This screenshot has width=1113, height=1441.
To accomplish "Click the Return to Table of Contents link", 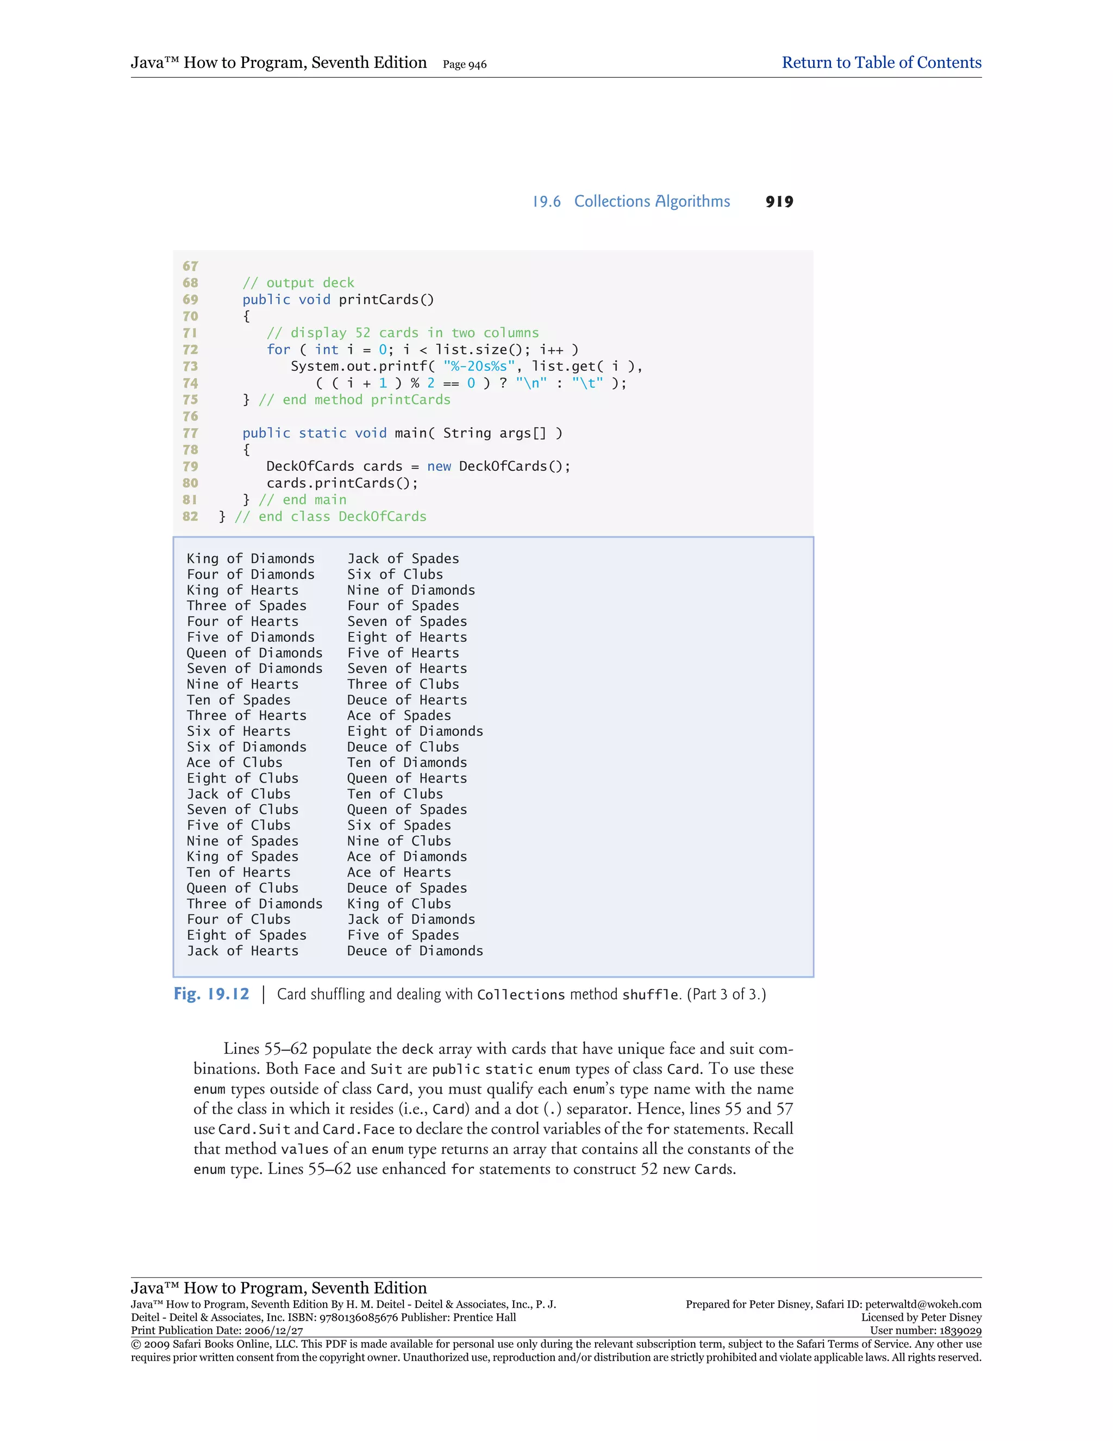I will point(881,63).
